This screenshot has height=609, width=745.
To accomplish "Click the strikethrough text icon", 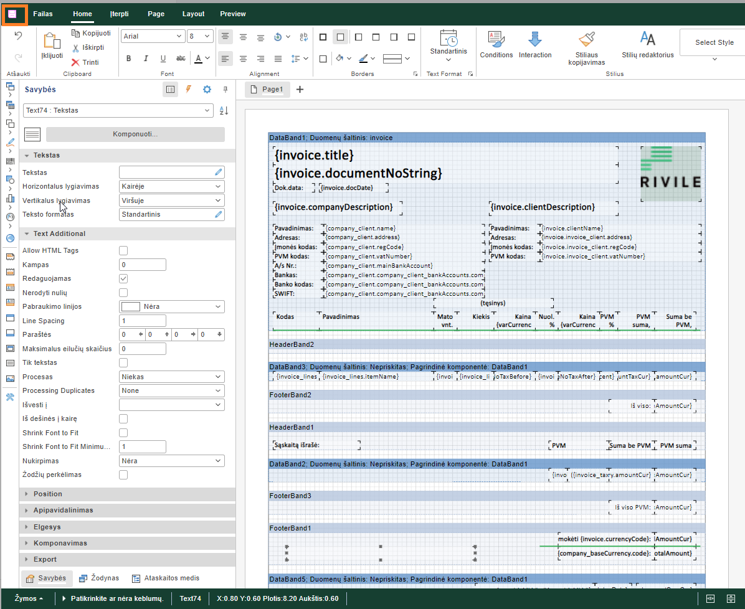I will tap(181, 59).
